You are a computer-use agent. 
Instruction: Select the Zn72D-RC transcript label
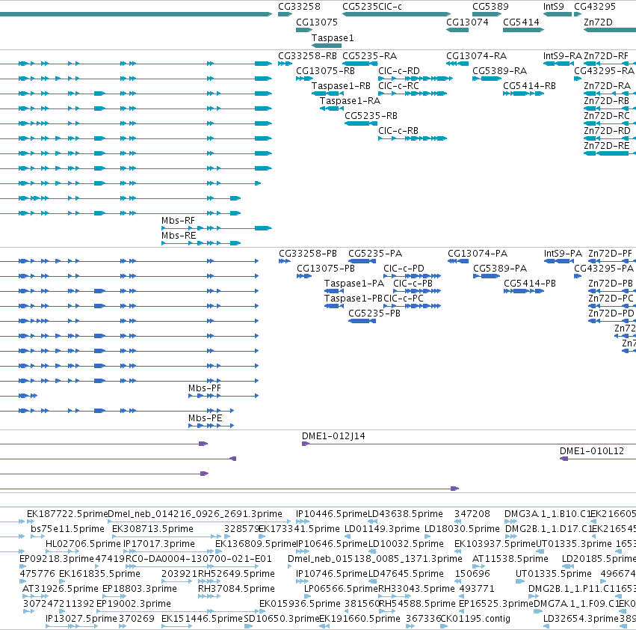pos(607,116)
